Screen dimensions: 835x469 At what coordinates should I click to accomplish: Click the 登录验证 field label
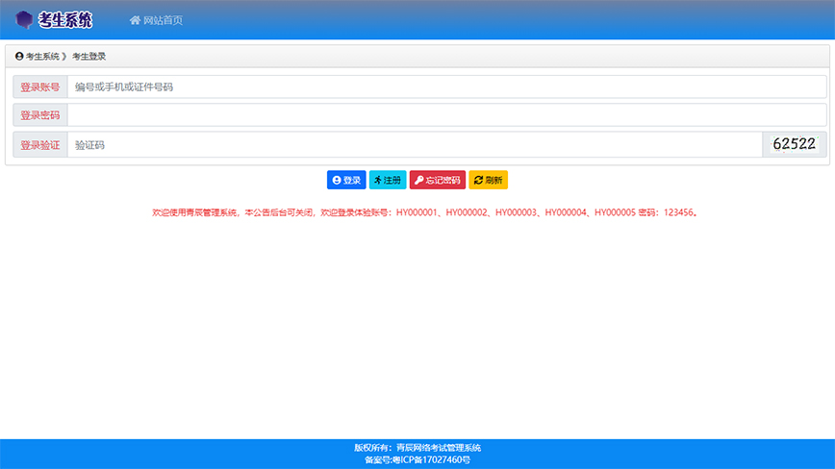[40, 145]
